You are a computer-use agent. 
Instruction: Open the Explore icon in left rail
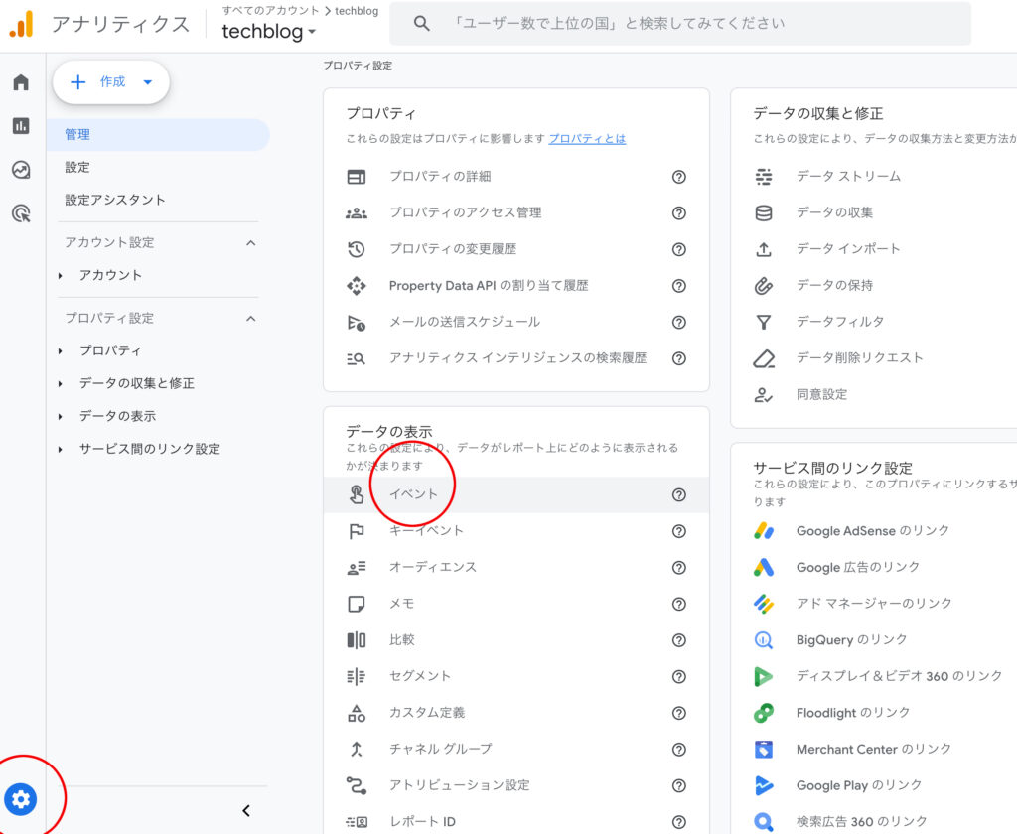point(21,169)
